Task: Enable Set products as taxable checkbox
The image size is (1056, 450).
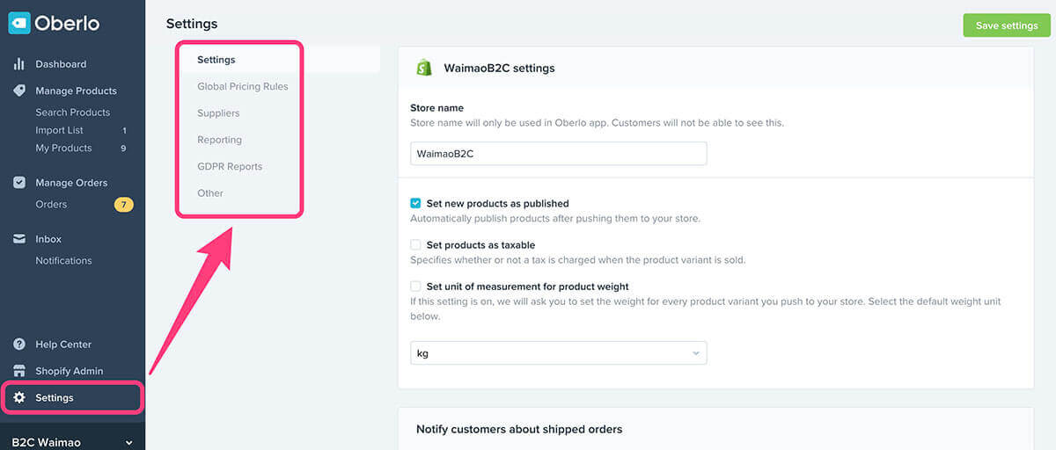Action: click(x=415, y=245)
